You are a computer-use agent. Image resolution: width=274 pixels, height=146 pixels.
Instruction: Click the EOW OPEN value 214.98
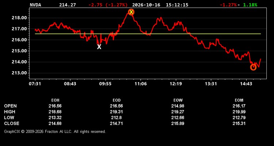[x=178, y=106]
